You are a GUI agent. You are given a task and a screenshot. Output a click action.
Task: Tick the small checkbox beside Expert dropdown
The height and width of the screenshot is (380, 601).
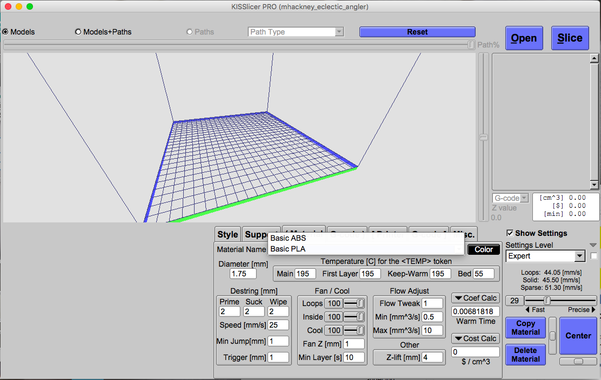tap(594, 256)
